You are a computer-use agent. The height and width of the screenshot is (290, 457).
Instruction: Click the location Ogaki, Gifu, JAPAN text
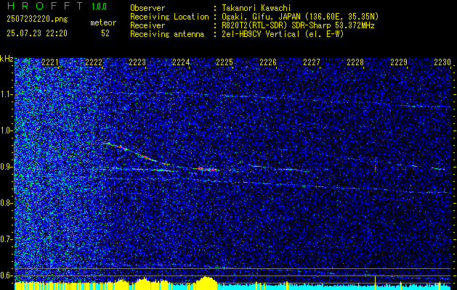point(300,17)
